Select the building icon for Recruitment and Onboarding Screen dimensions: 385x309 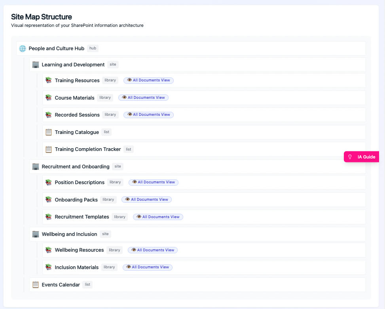point(36,166)
